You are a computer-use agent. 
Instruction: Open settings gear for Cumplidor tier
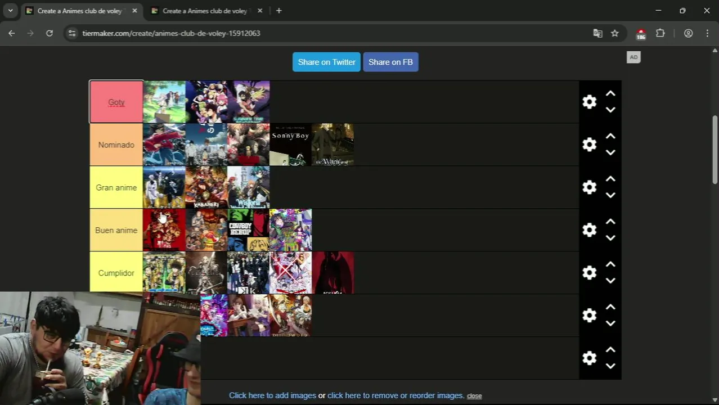tap(589, 273)
